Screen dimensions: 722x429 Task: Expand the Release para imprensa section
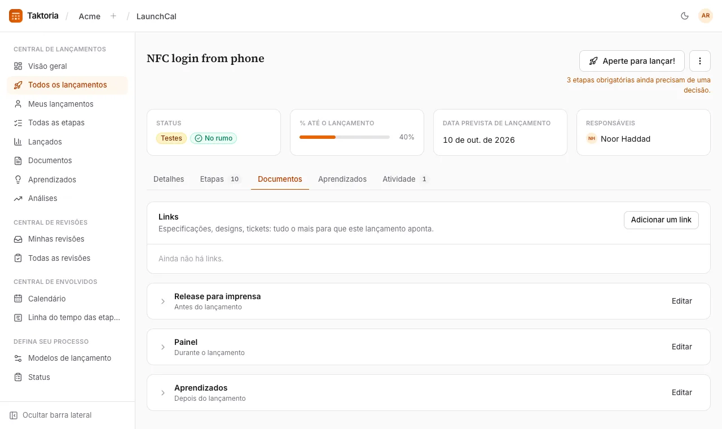coord(163,301)
